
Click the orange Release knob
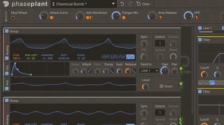(x=128, y=71)
